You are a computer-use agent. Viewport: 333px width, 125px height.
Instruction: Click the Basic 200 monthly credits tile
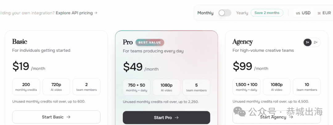coord(26,87)
